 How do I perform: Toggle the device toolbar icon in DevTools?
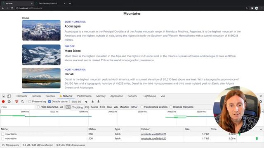coord(9,96)
